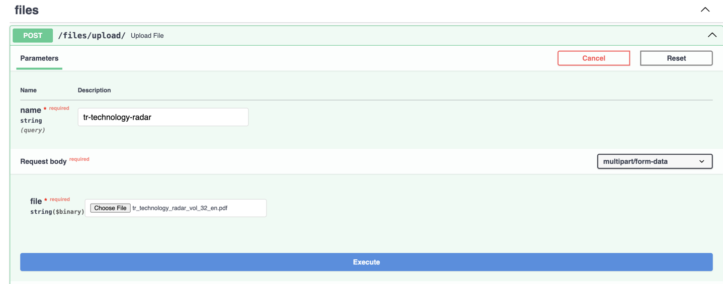Click the Name column header
The image size is (723, 284).
click(28, 90)
